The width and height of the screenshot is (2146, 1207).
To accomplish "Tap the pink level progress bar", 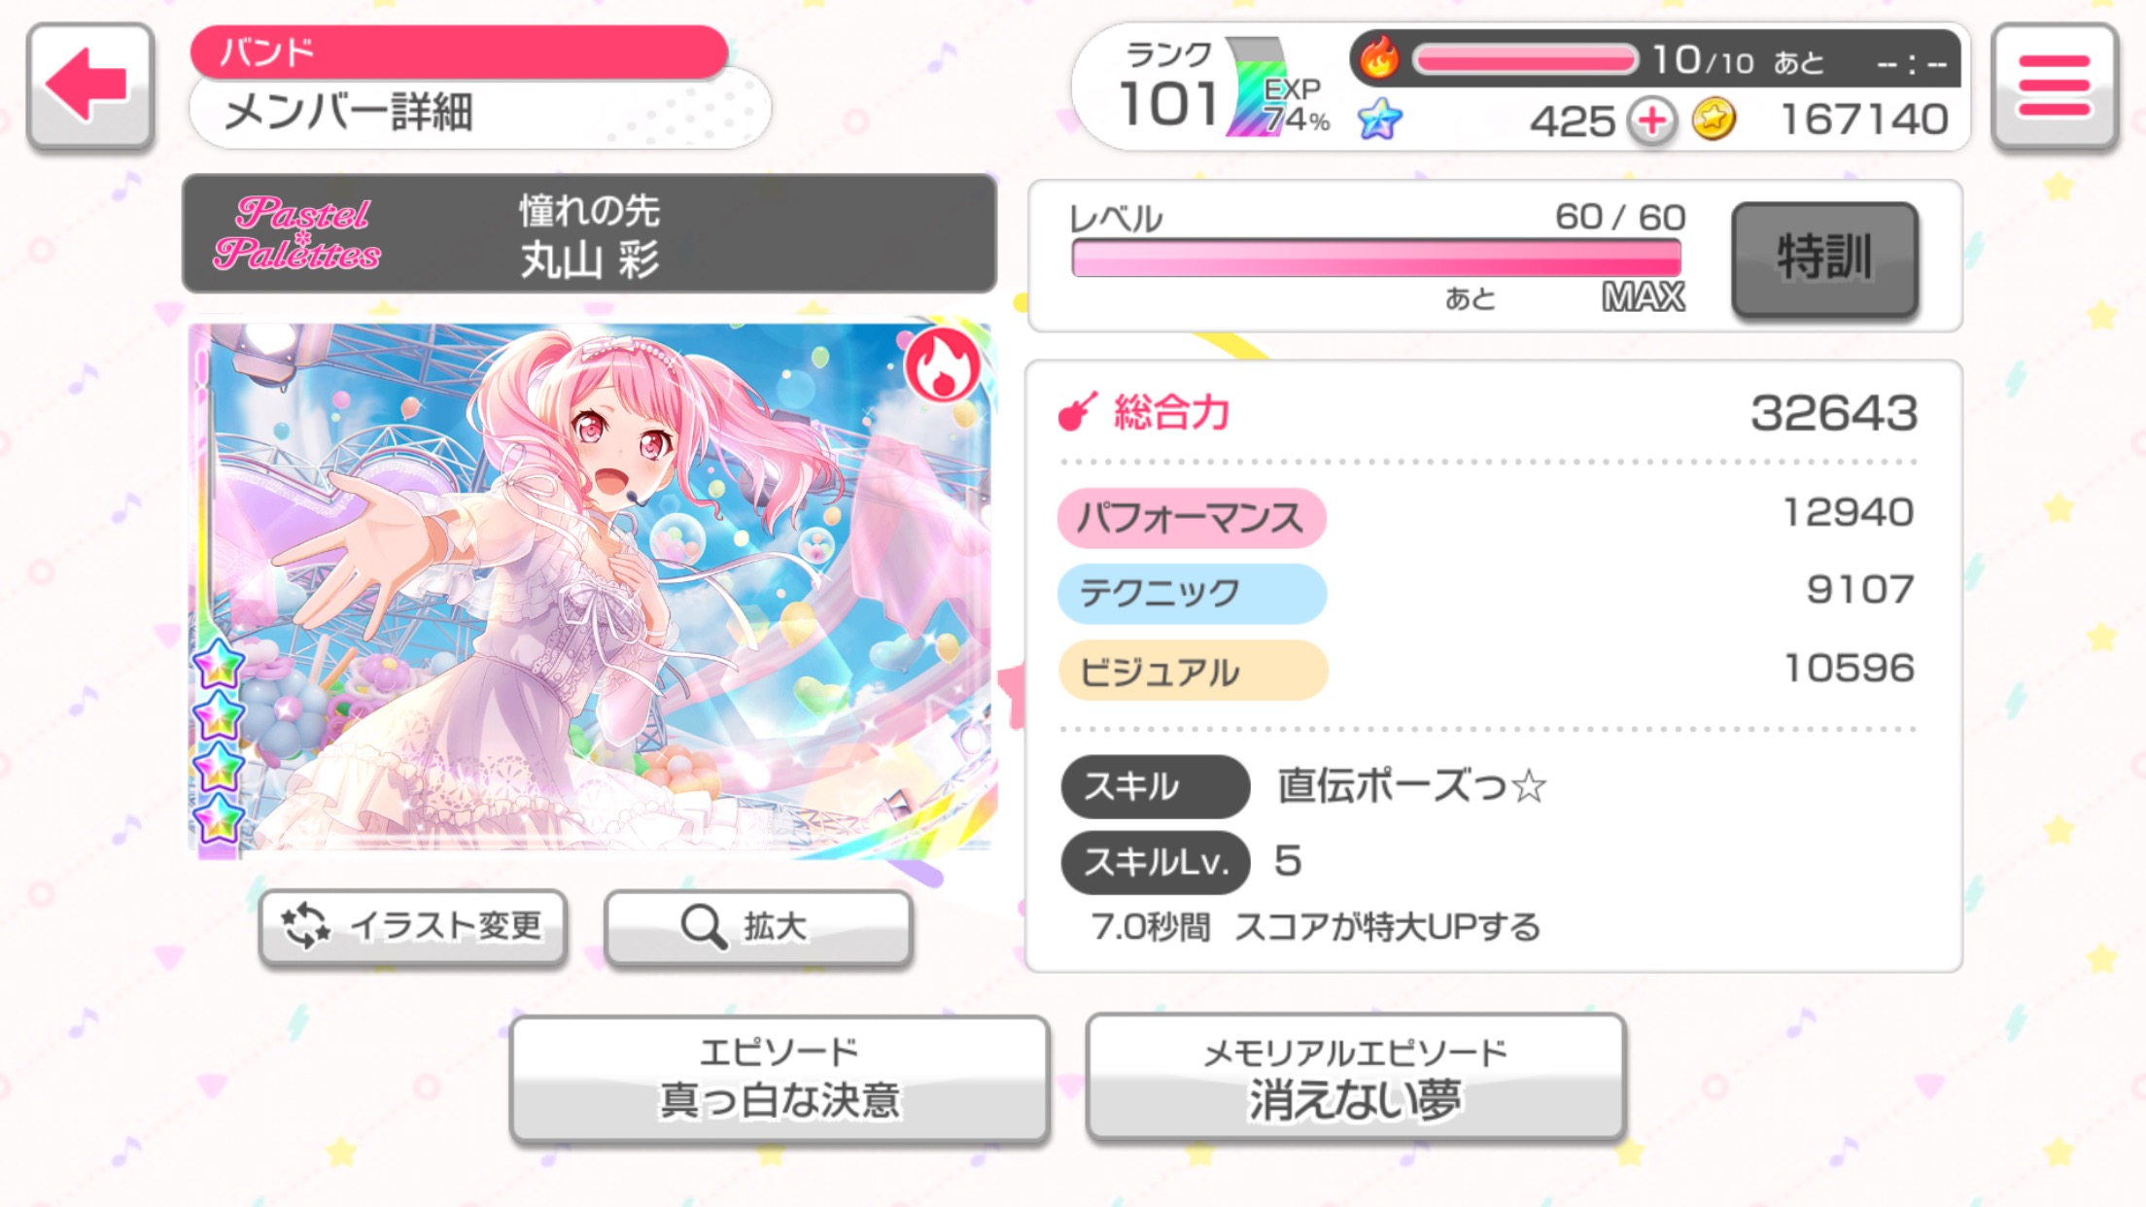I will (1376, 259).
